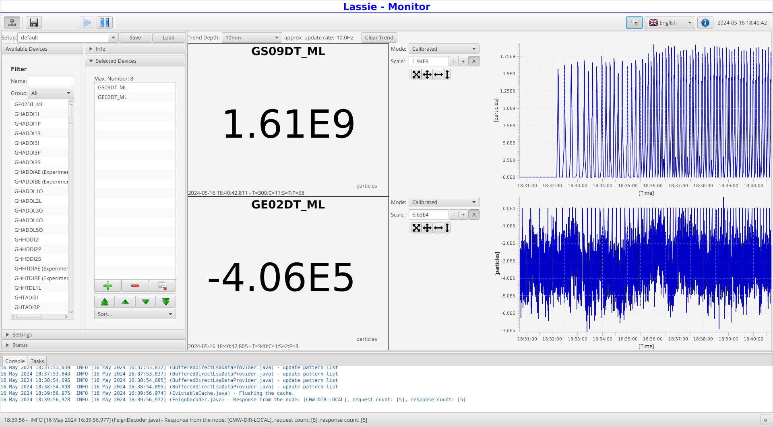Remove device with red minus button
Screen dimensions: 773x427
click(135, 286)
